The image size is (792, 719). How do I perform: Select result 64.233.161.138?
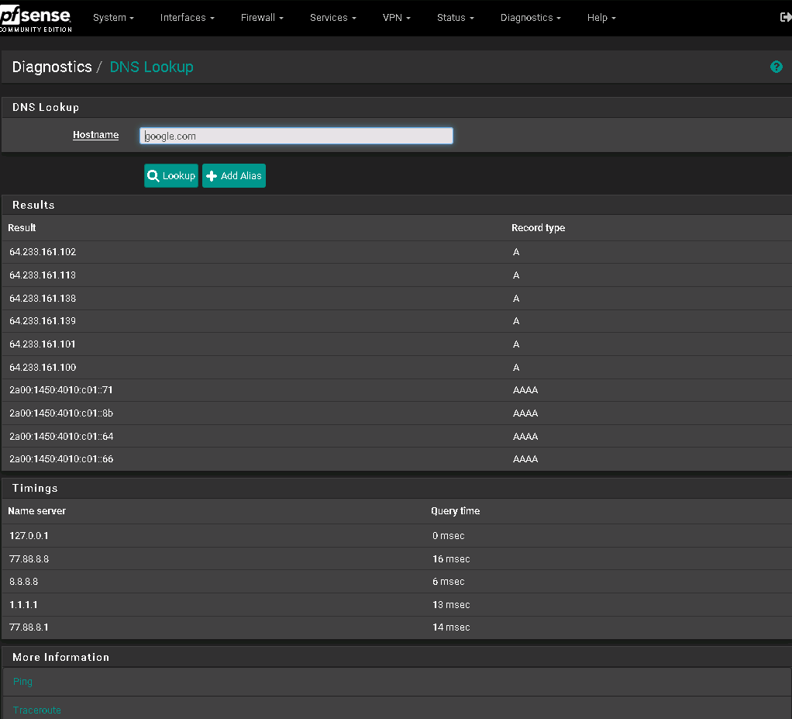[x=43, y=299]
